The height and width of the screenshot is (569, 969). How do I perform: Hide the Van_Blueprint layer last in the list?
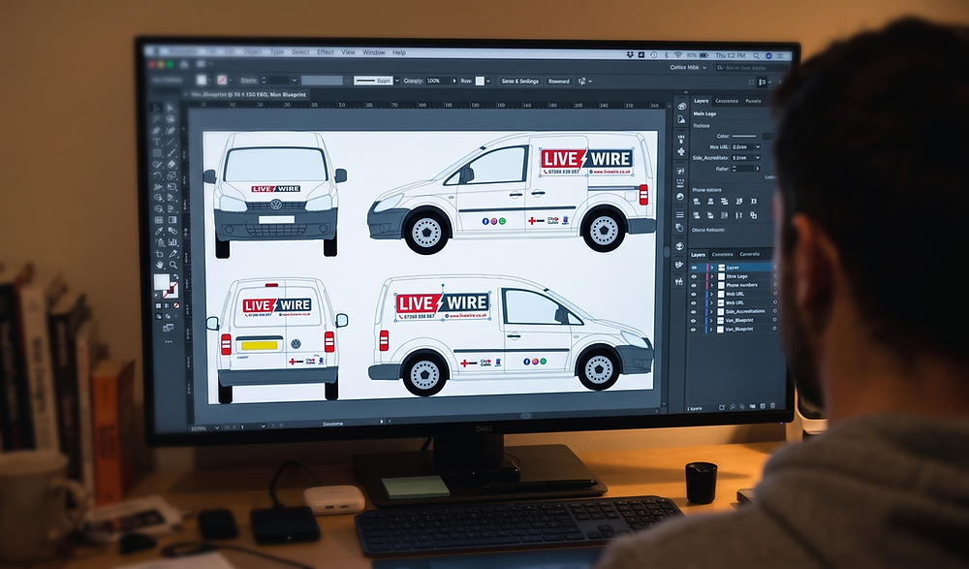(694, 329)
